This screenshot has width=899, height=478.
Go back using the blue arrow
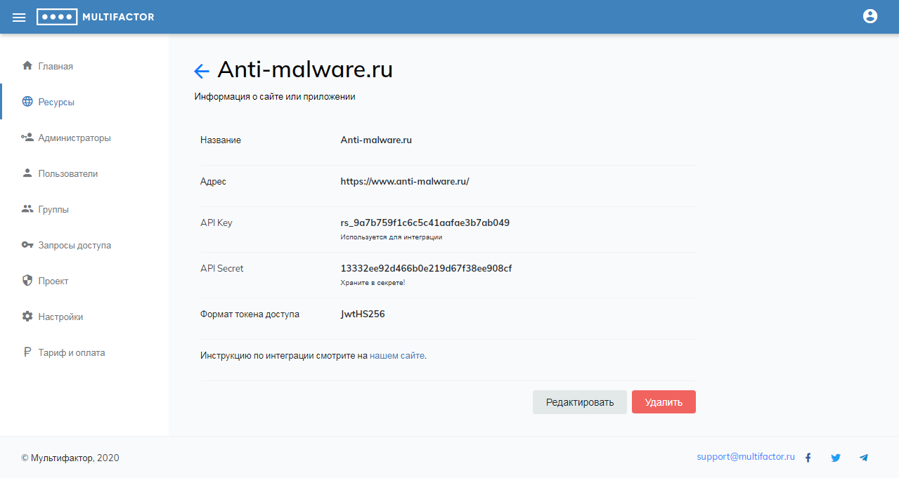point(202,70)
